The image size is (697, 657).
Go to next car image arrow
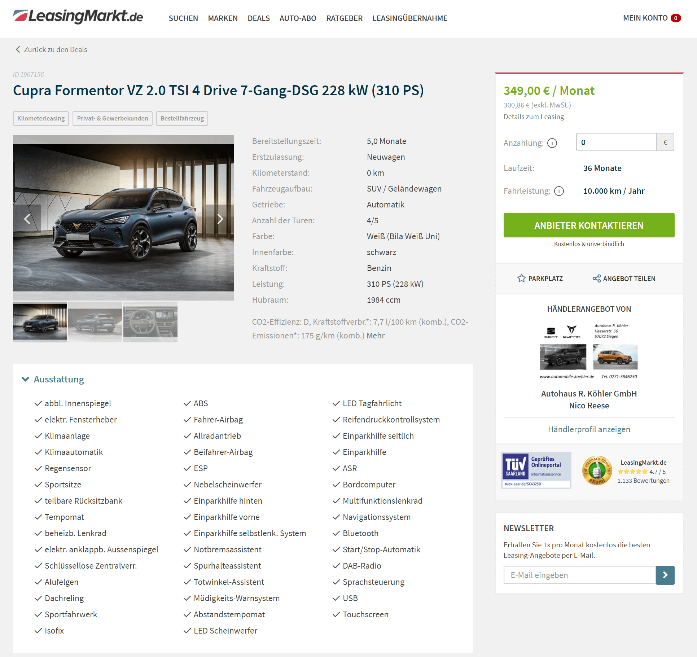click(x=220, y=219)
